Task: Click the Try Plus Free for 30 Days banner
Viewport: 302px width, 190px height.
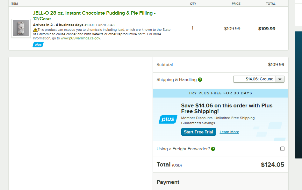Action: [220, 93]
